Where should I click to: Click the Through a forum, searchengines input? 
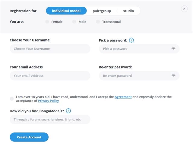(50, 120)
